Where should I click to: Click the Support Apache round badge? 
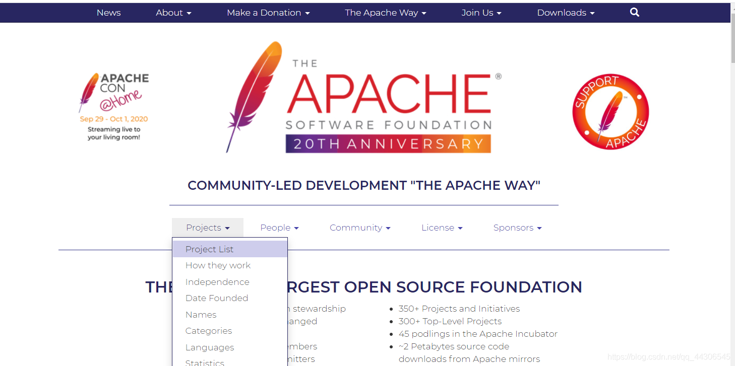click(x=610, y=112)
